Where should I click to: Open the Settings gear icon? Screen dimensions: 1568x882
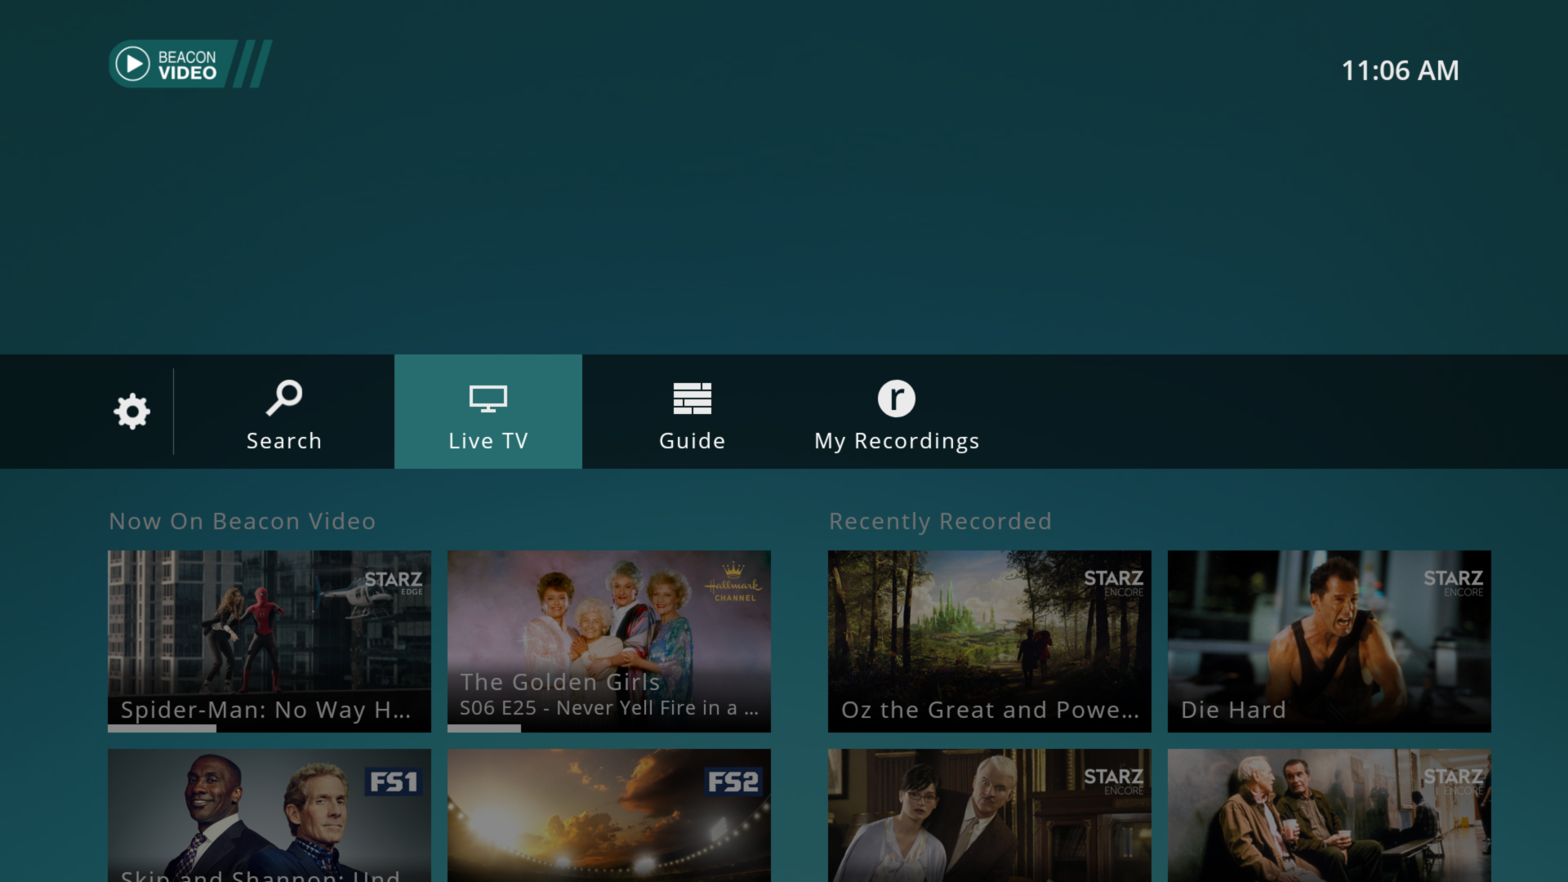click(x=131, y=411)
